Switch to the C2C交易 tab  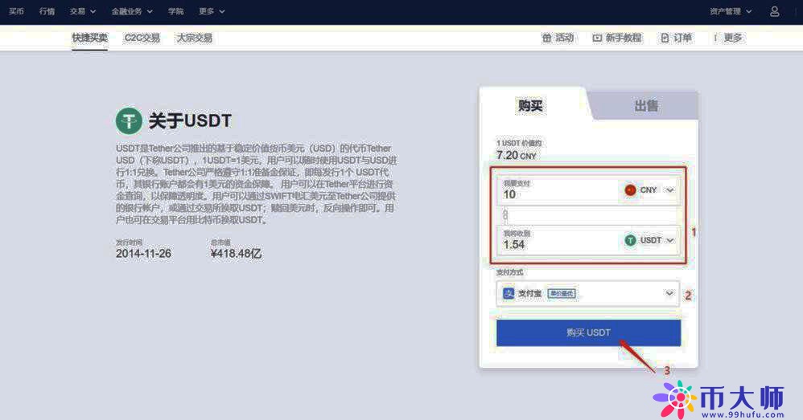(x=142, y=38)
